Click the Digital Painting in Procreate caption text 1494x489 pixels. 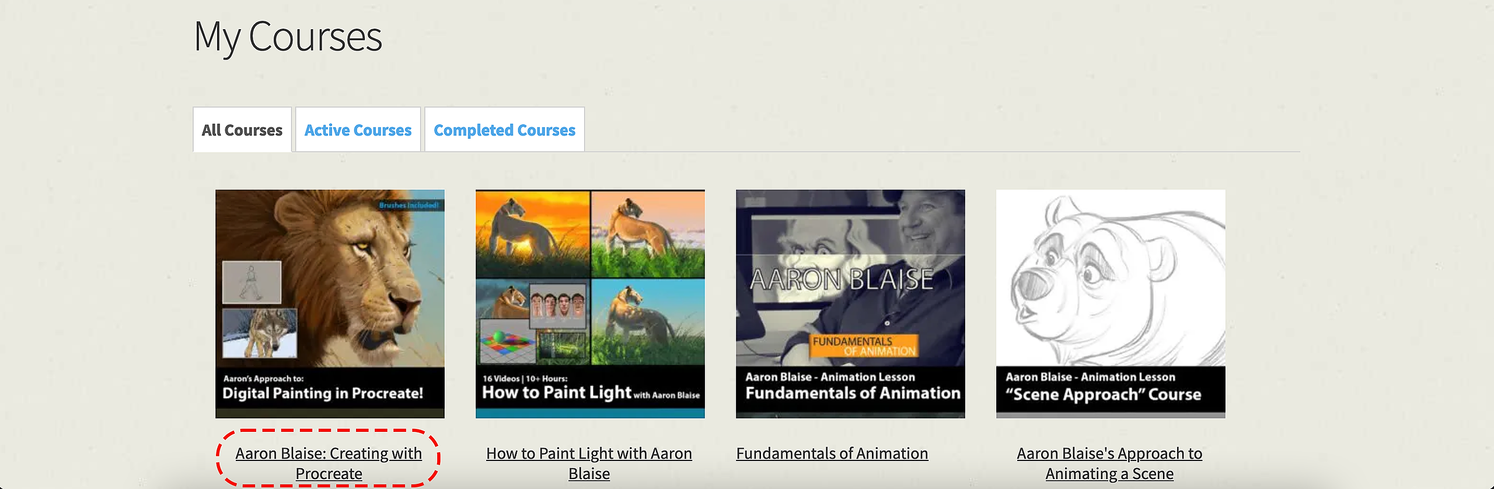[323, 393]
